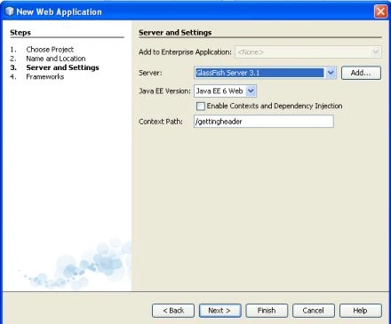Go to previous step with Back button
391x324 pixels.
(173, 311)
